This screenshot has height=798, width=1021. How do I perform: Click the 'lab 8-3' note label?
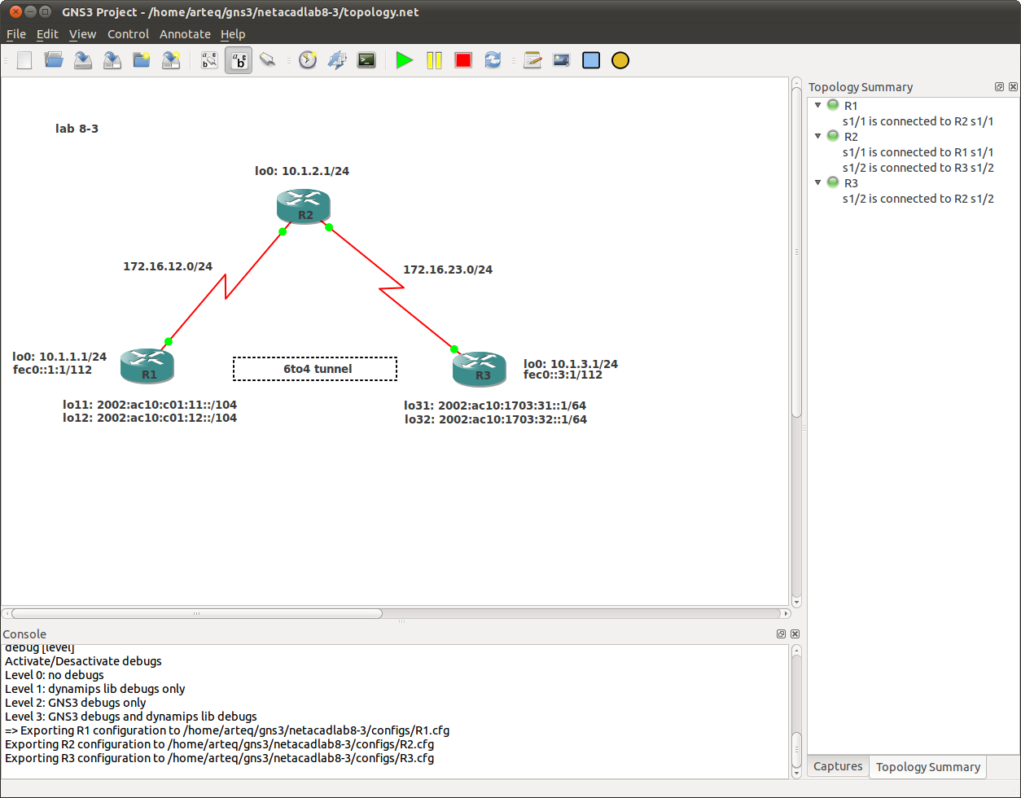point(77,129)
